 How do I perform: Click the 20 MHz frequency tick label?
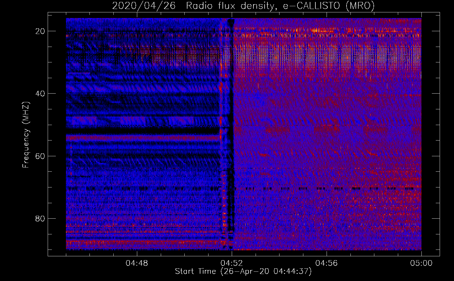click(40, 31)
